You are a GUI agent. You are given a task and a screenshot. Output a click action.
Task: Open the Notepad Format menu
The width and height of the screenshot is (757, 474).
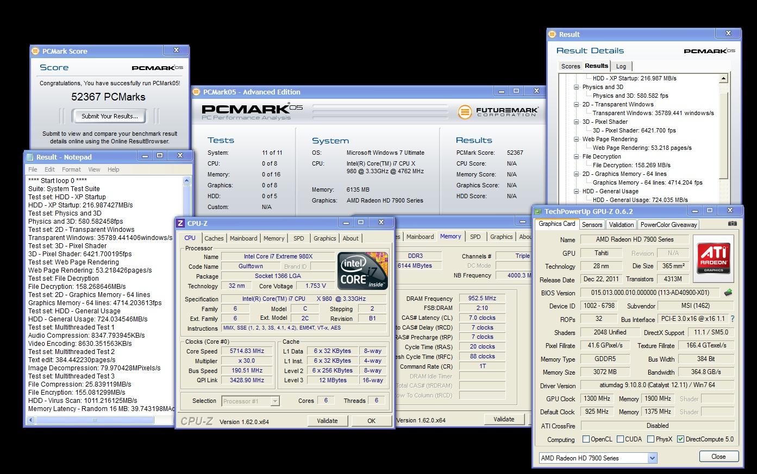coord(71,169)
